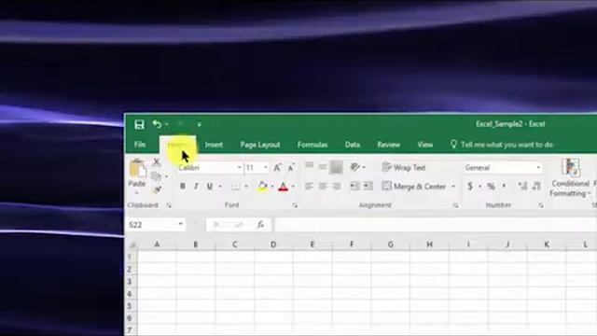
Task: Click the Cut scissors icon
Action: (x=157, y=162)
